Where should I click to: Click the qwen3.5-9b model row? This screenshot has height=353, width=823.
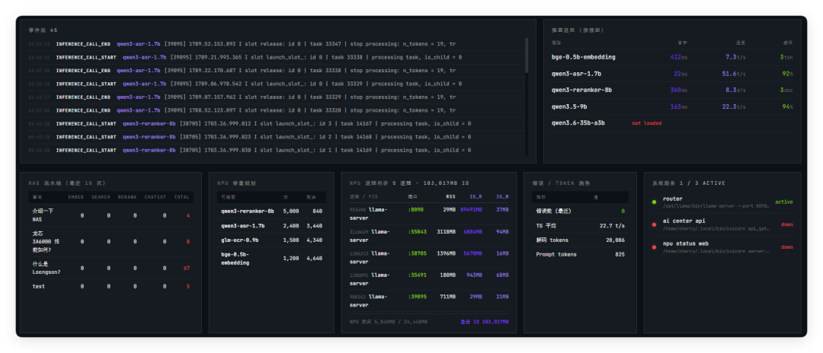(672, 107)
